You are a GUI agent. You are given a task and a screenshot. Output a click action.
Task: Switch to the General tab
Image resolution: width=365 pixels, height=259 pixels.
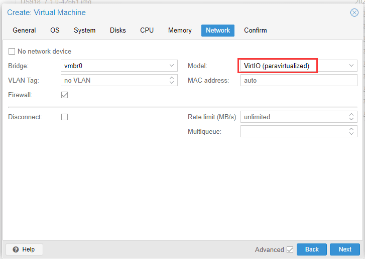point(24,31)
